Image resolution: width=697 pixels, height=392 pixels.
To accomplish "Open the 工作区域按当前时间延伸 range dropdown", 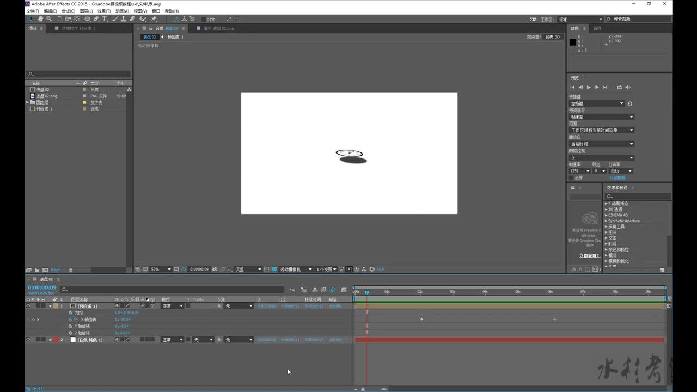I will coord(602,130).
